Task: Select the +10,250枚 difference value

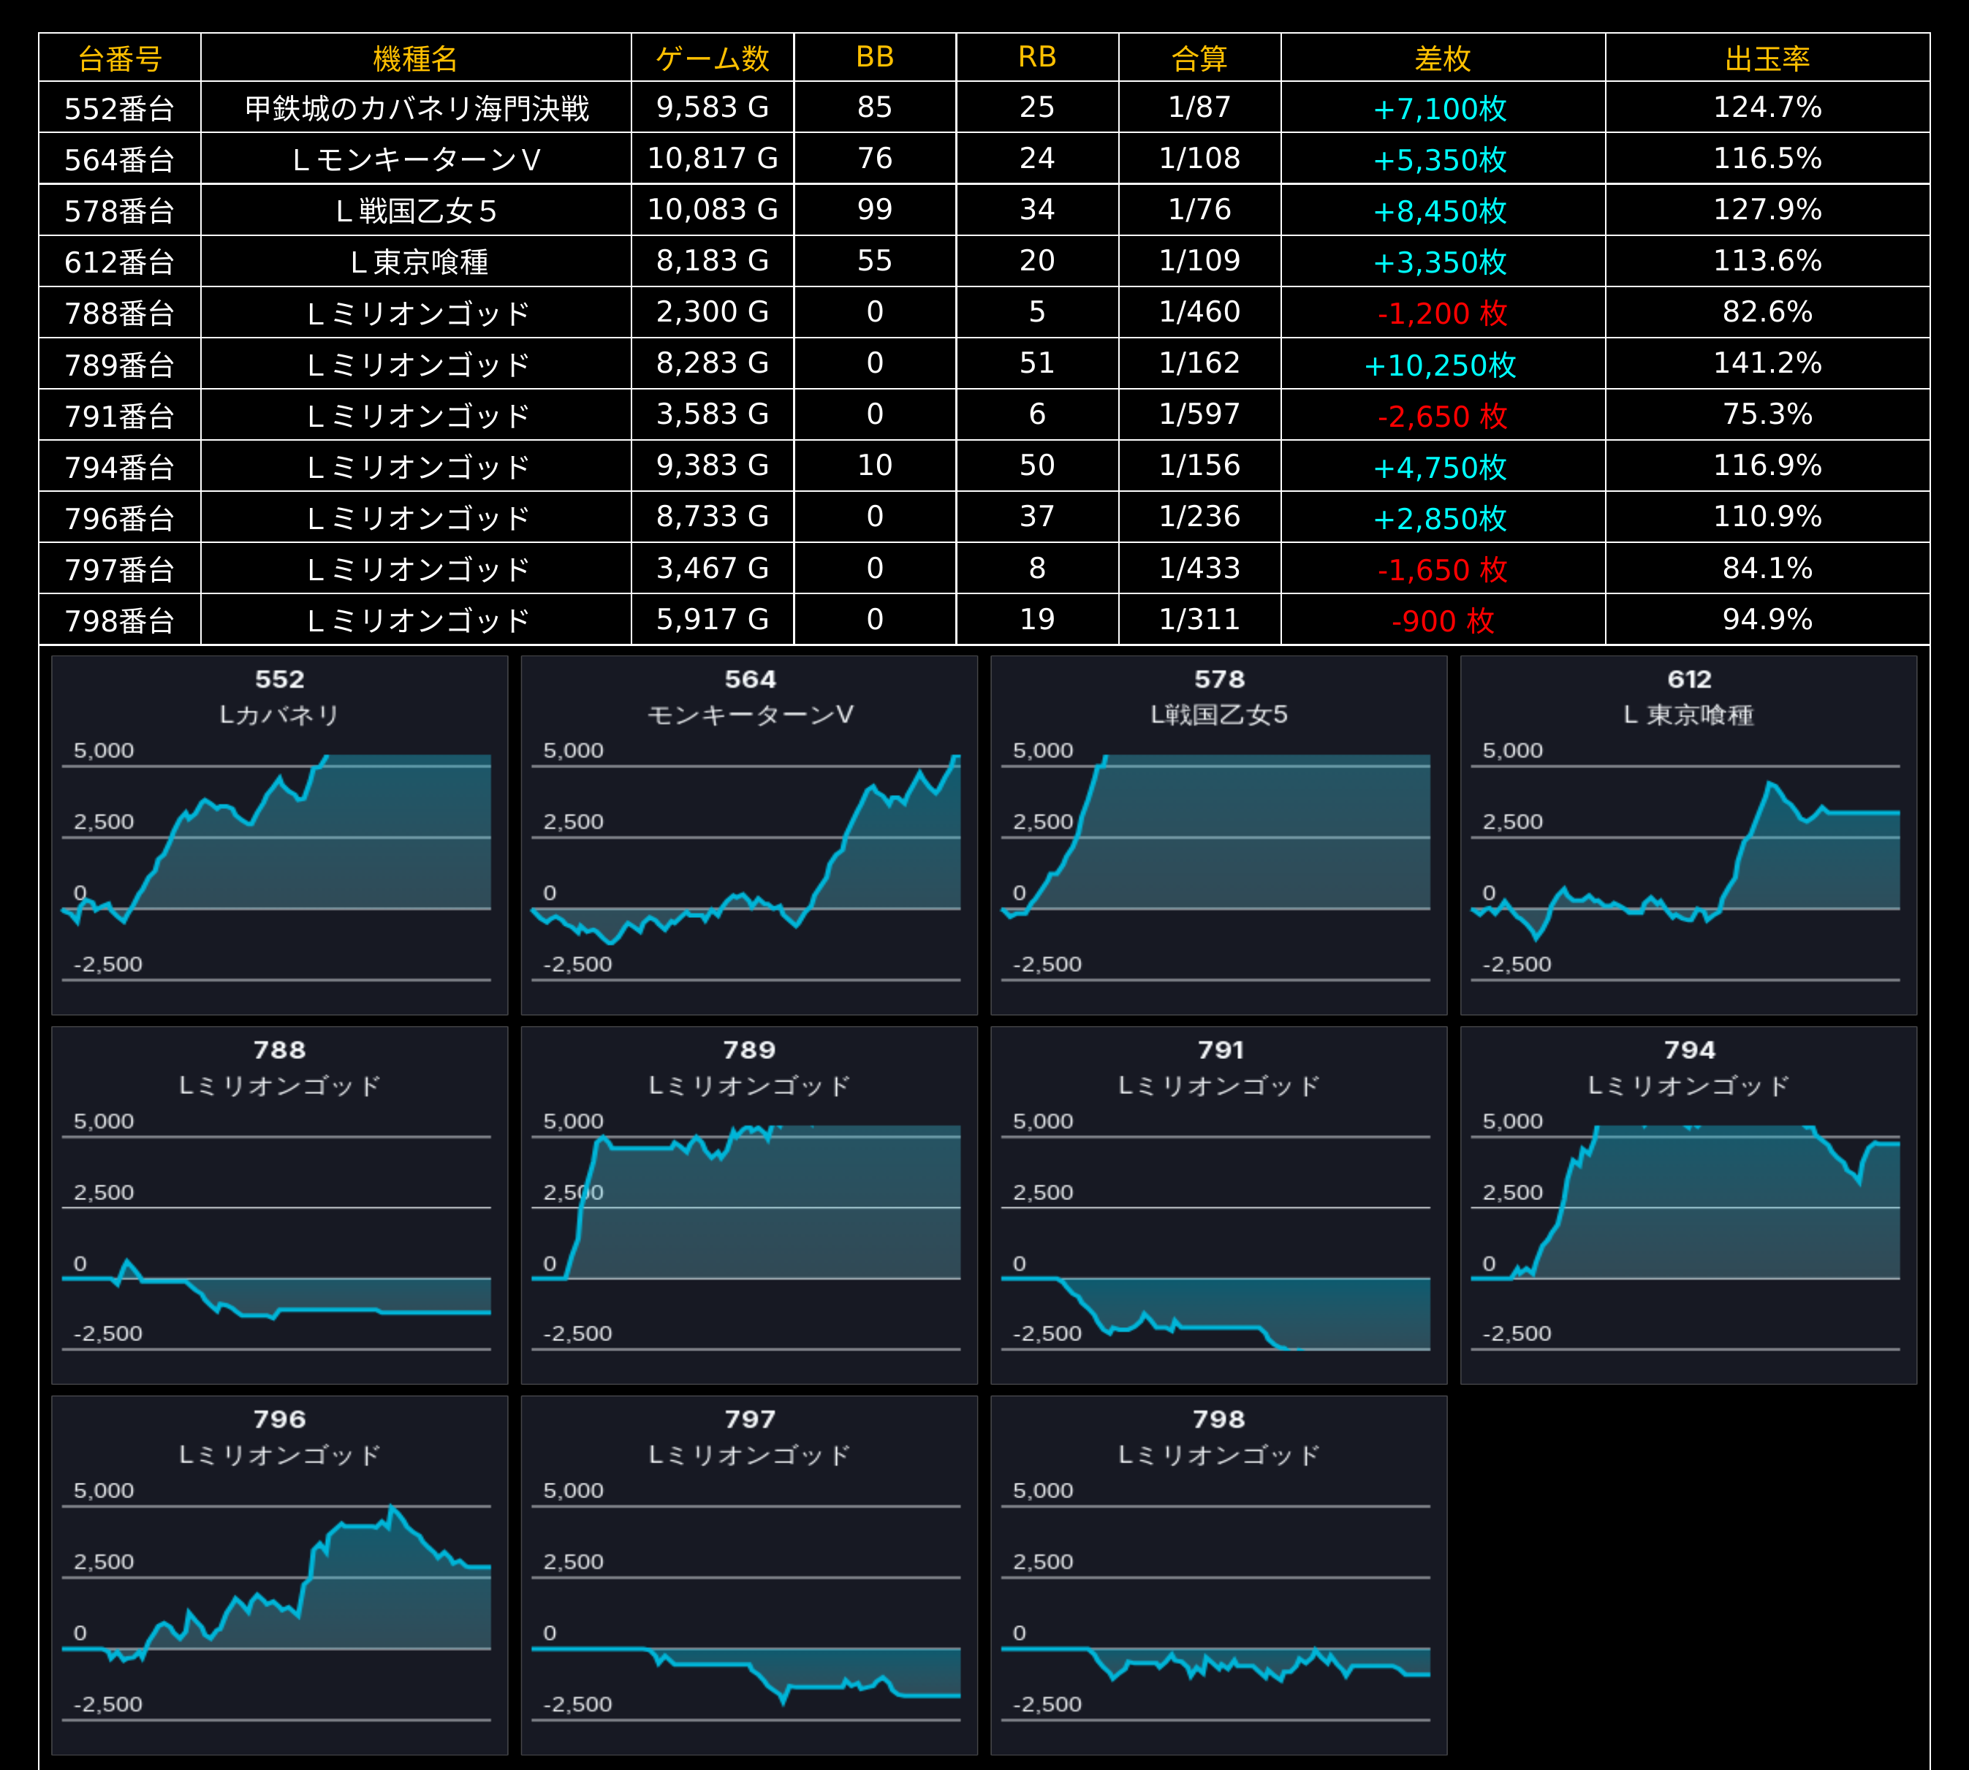Action: 1441,365
